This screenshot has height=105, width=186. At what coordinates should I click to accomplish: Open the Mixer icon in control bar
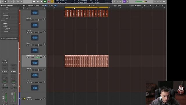tap(18, 1)
